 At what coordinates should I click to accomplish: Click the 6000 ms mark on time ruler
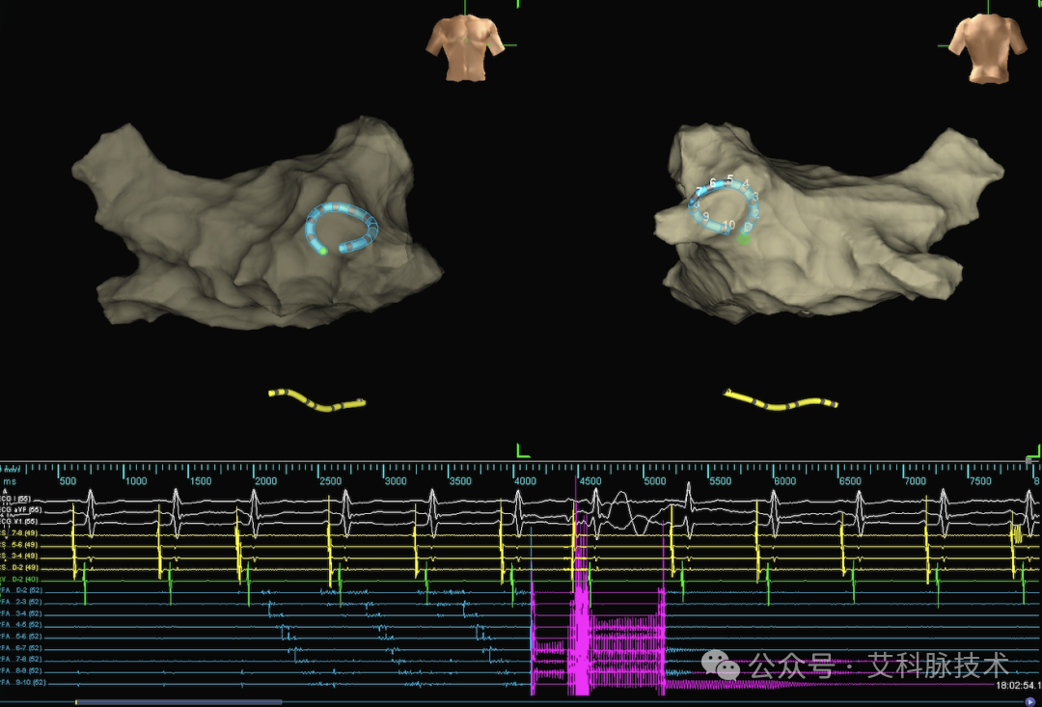click(x=784, y=481)
